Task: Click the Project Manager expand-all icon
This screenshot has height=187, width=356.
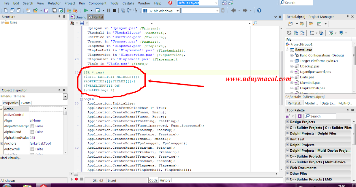Action: [296, 33]
